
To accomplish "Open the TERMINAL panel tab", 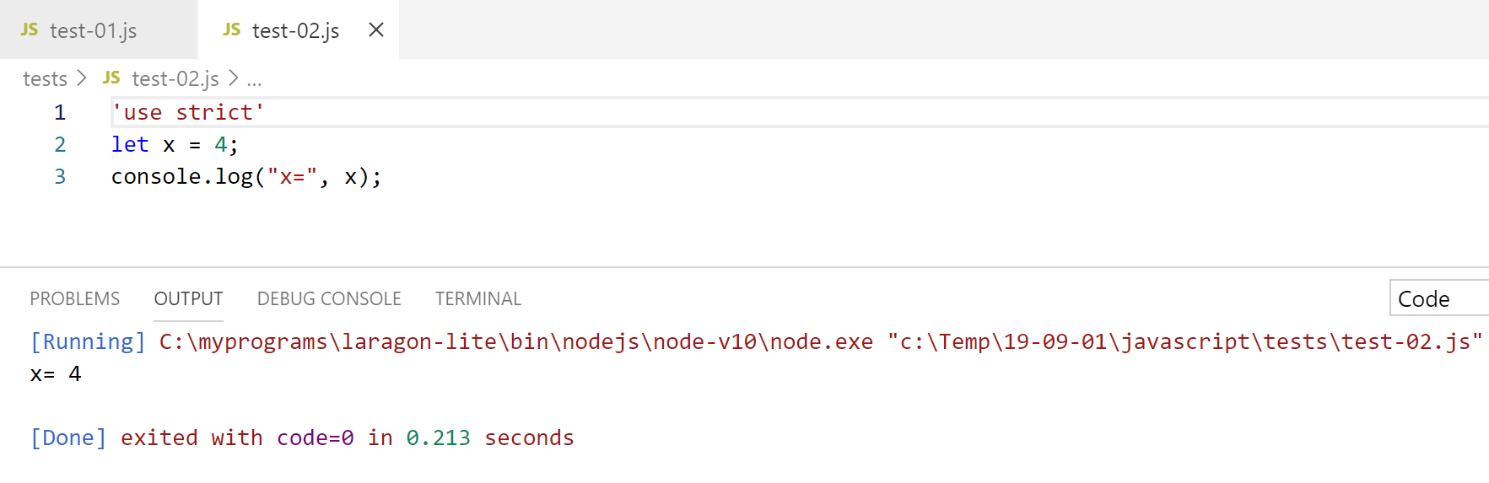I will (x=478, y=298).
